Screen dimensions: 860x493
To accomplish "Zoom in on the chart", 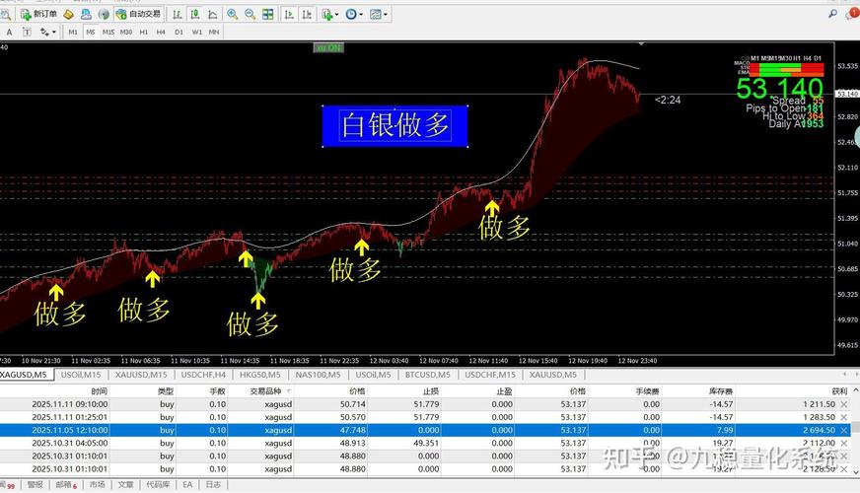I will tap(233, 14).
